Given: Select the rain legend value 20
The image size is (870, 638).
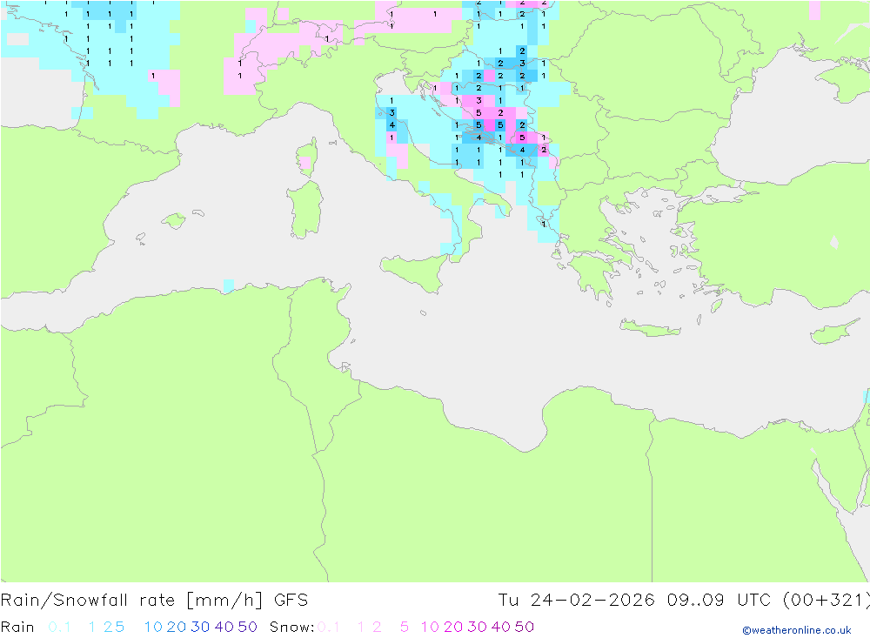Looking at the screenshot, I should point(177,627).
